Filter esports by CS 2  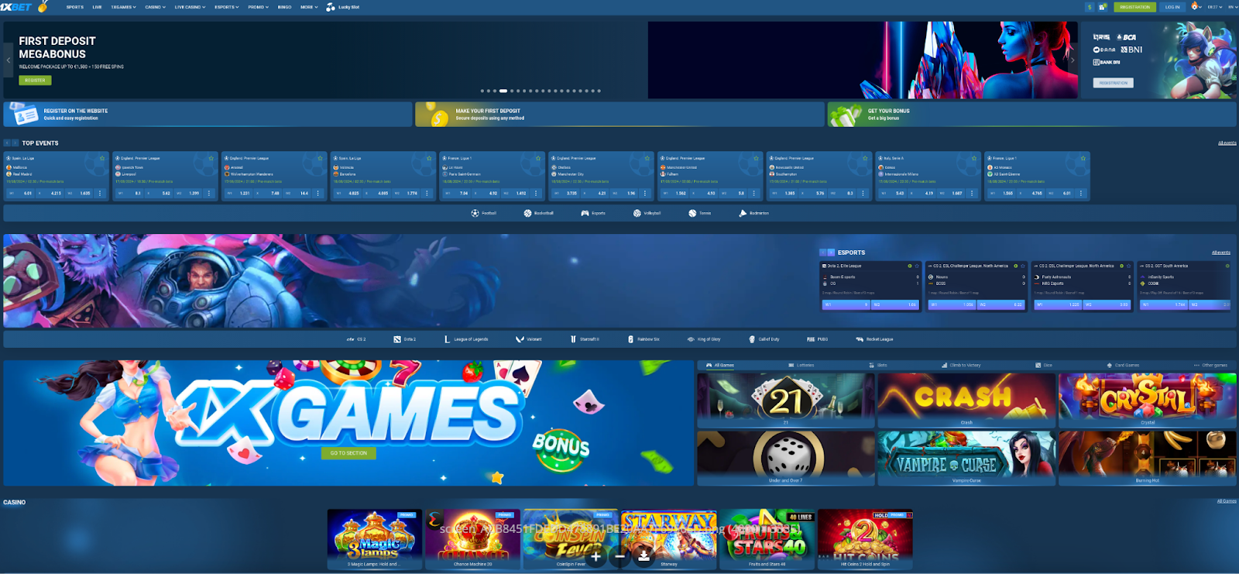356,339
